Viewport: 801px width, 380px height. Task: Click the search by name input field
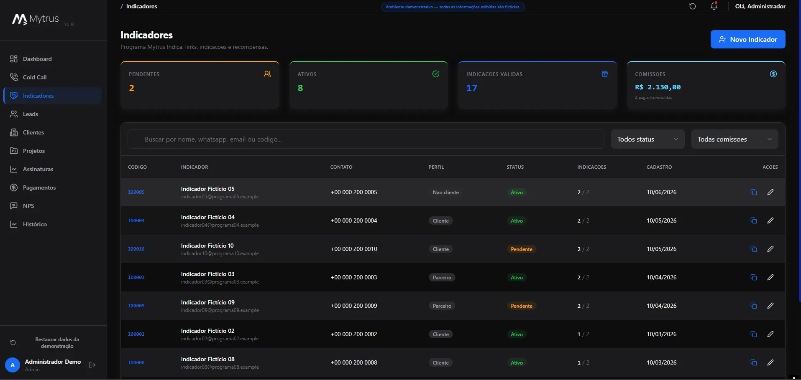(x=366, y=139)
